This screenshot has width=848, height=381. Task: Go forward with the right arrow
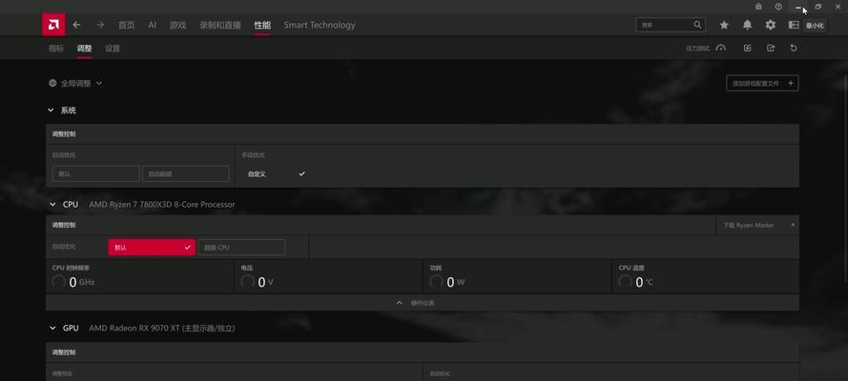[x=100, y=25]
